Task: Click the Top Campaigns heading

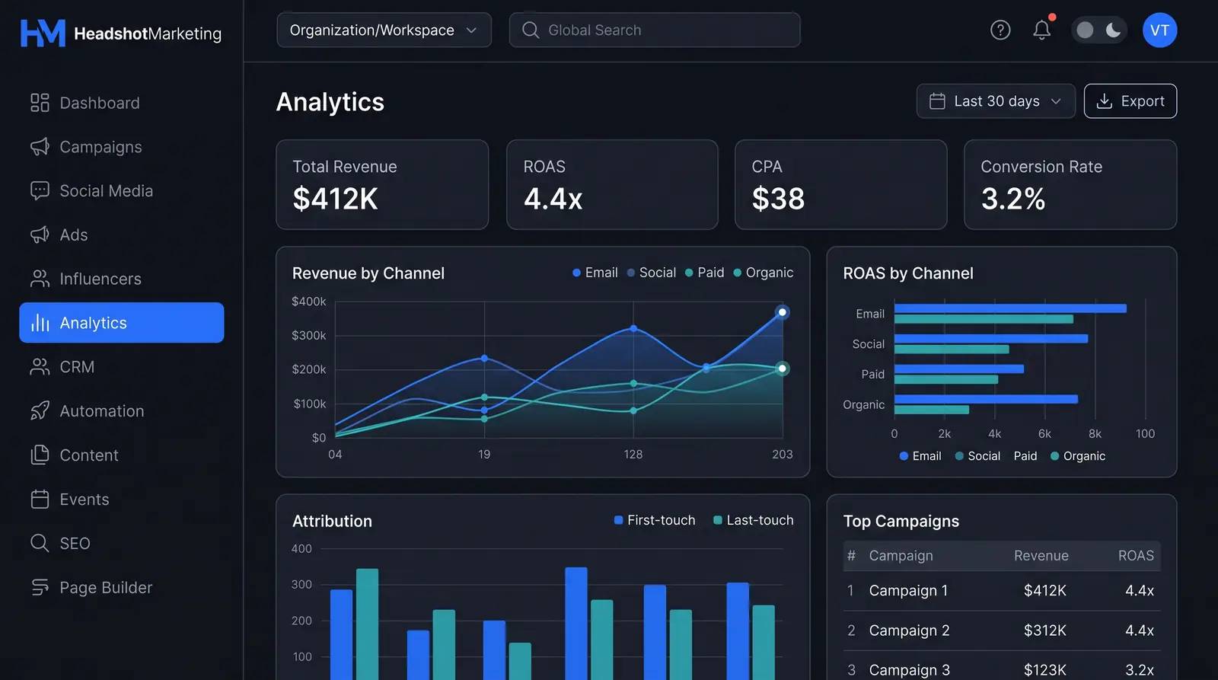Action: 901,522
